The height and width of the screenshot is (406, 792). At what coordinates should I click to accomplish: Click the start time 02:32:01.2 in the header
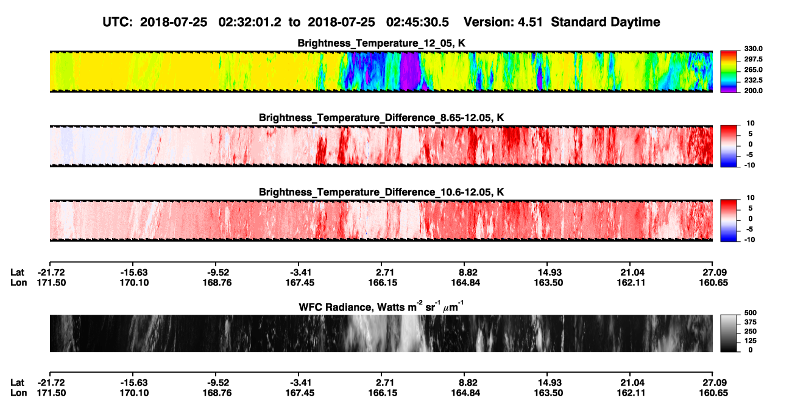pos(250,23)
